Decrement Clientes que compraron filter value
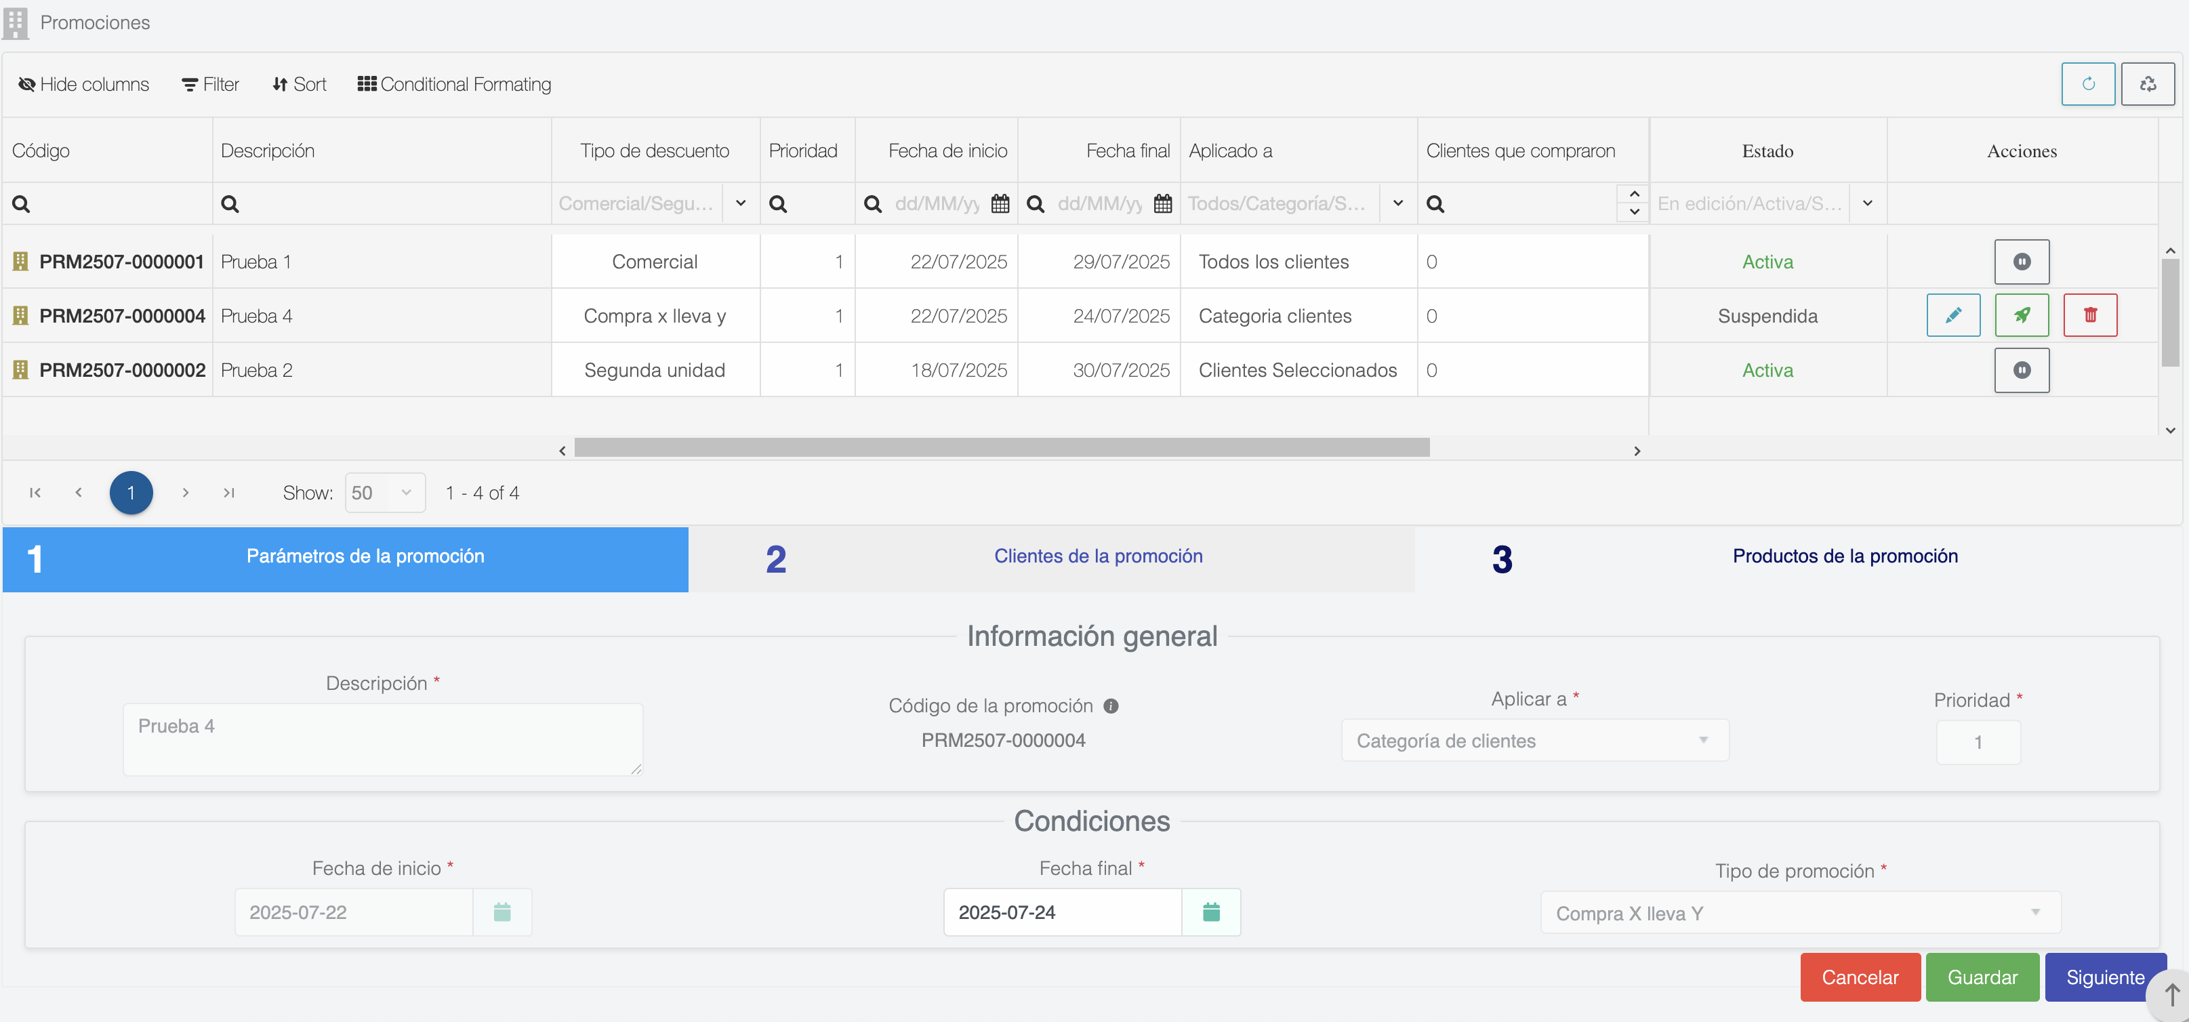 [1634, 211]
